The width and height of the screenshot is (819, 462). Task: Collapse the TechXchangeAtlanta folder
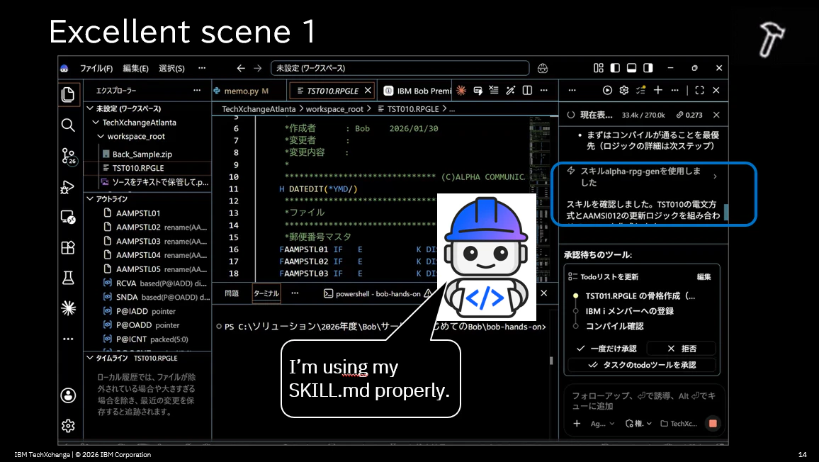[96, 123]
